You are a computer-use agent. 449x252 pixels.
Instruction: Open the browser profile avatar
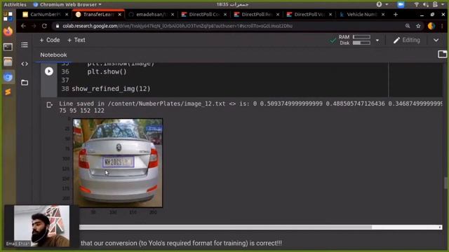(431, 26)
